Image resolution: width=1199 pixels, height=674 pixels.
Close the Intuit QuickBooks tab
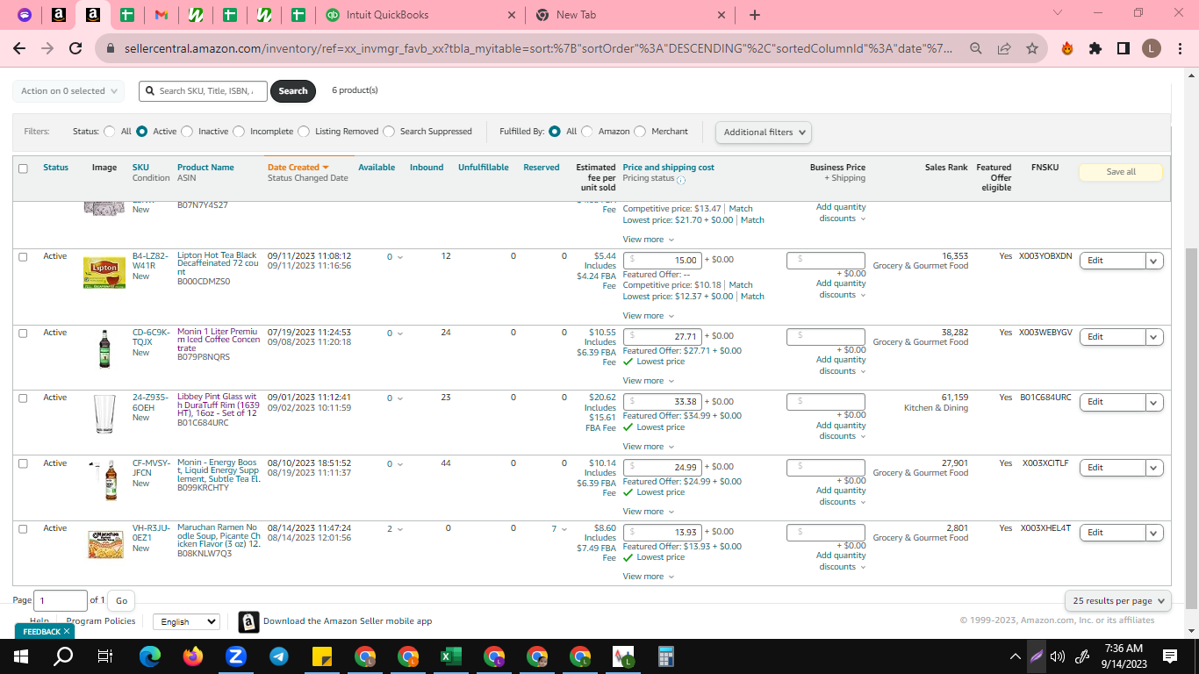[x=512, y=15]
